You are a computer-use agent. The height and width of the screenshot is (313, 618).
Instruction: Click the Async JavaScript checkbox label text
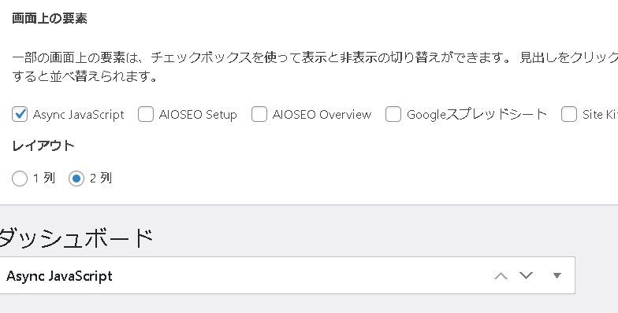click(x=79, y=115)
